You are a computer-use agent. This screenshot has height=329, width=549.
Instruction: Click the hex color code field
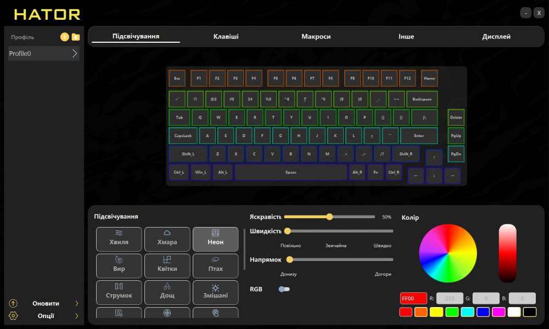pyautogui.click(x=413, y=298)
